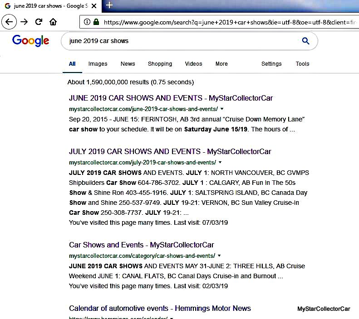Expand dropdown arrow beside june-2019 URL

(x=222, y=109)
